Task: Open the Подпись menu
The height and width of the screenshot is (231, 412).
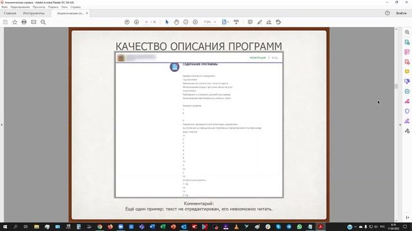Action: (53, 7)
